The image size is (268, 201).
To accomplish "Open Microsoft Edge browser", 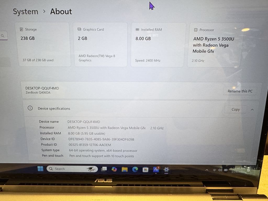I will (x=135, y=169).
